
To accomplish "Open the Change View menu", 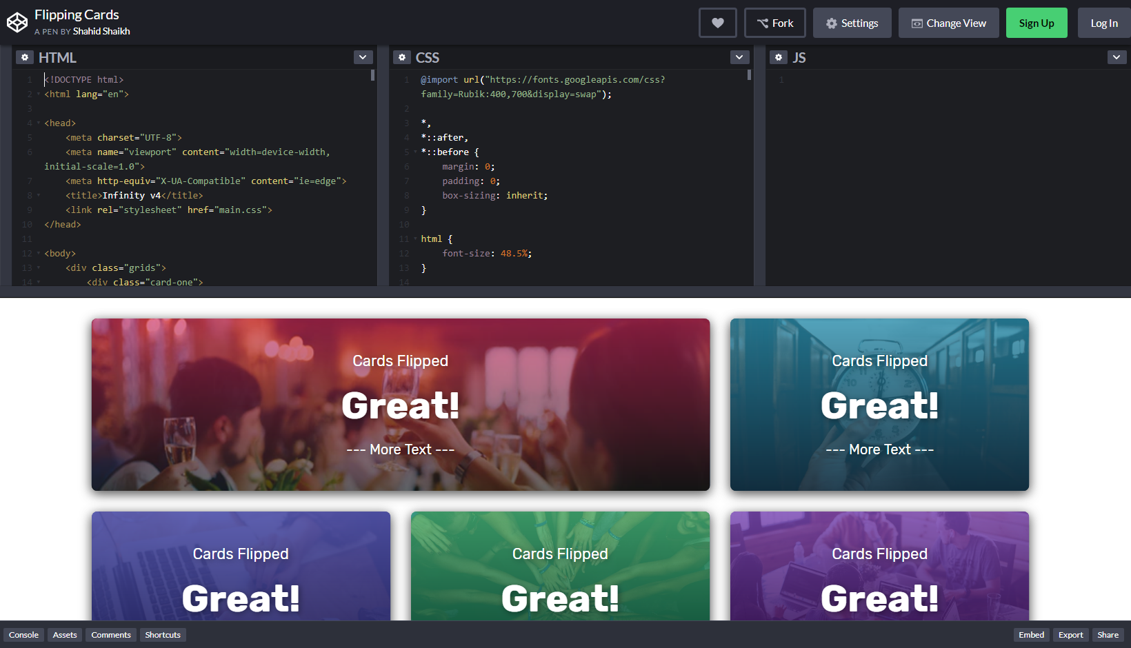I will tap(949, 23).
